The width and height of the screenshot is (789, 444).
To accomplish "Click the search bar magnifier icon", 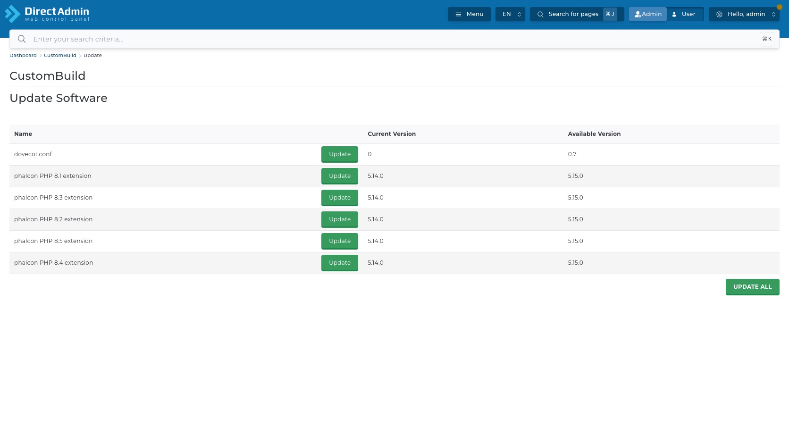I will click(x=22, y=39).
